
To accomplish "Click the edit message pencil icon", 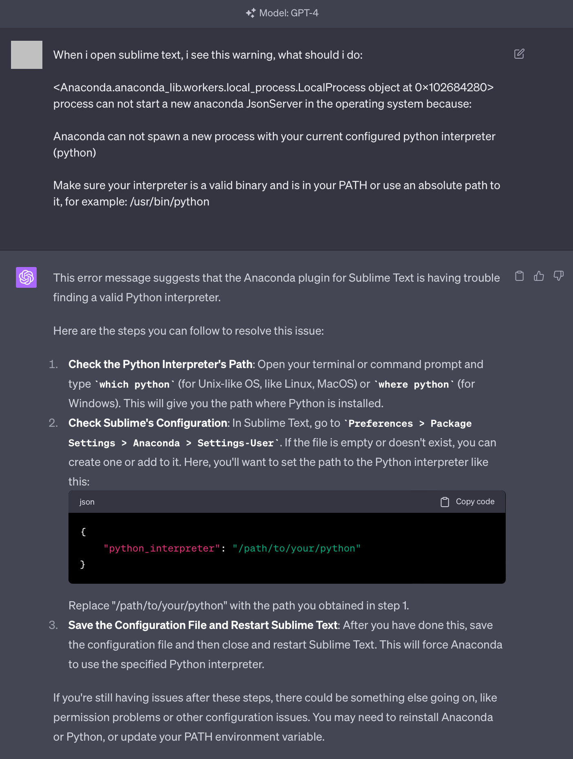I will click(x=519, y=54).
